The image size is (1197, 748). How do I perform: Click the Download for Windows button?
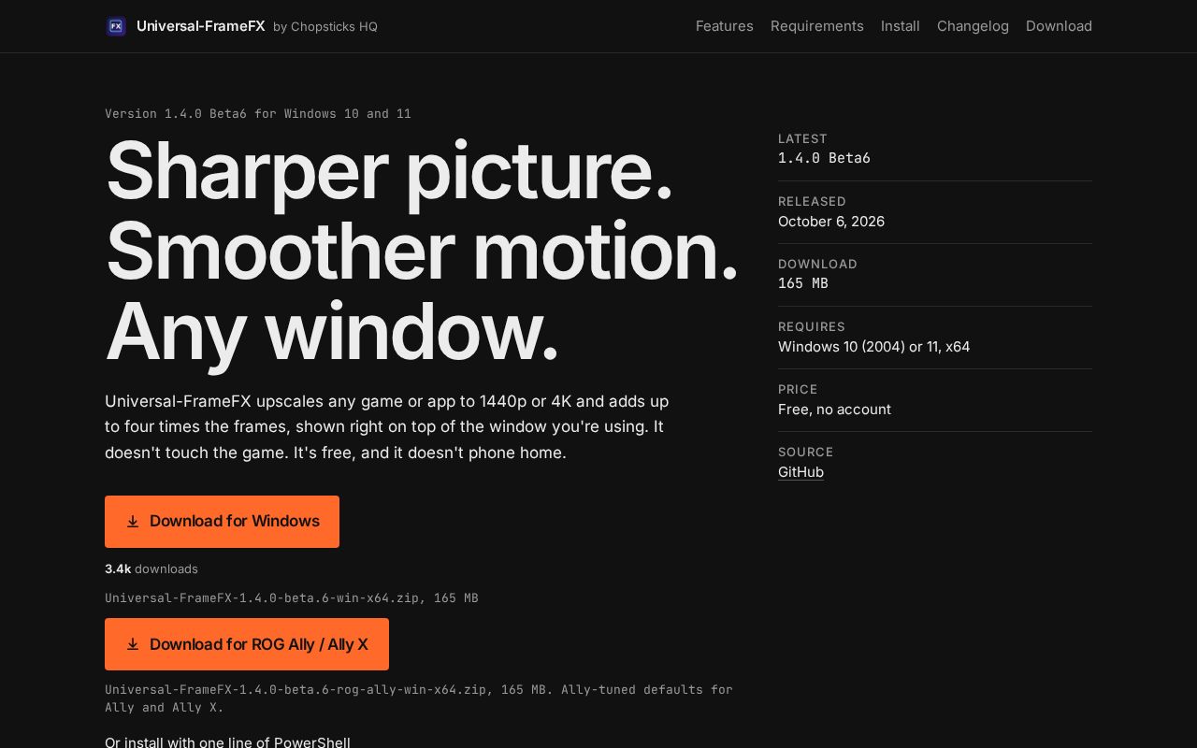pos(222,522)
